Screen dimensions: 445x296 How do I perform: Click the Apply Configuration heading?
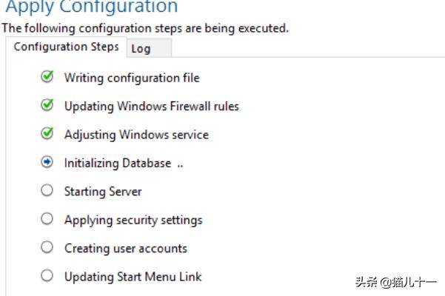[92, 7]
